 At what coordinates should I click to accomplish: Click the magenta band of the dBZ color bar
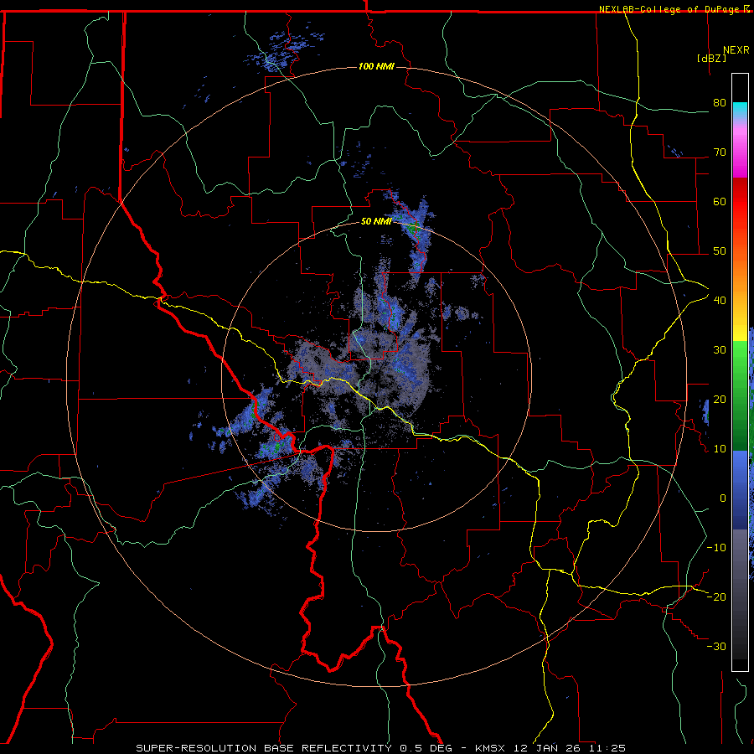[740, 154]
